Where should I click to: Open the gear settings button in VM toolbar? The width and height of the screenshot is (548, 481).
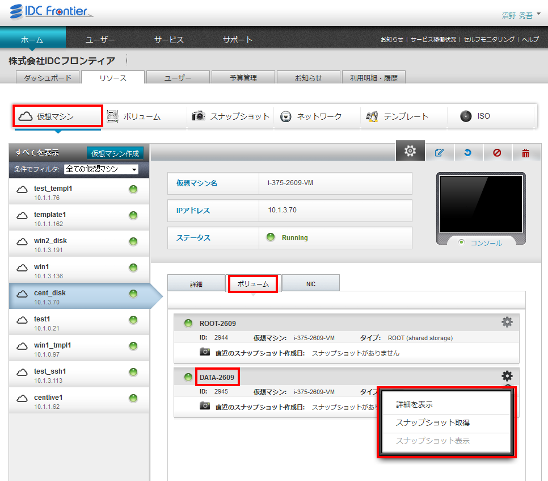click(410, 150)
